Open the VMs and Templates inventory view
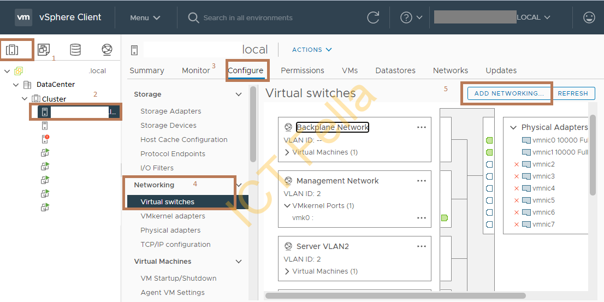604x302 pixels. point(44,50)
